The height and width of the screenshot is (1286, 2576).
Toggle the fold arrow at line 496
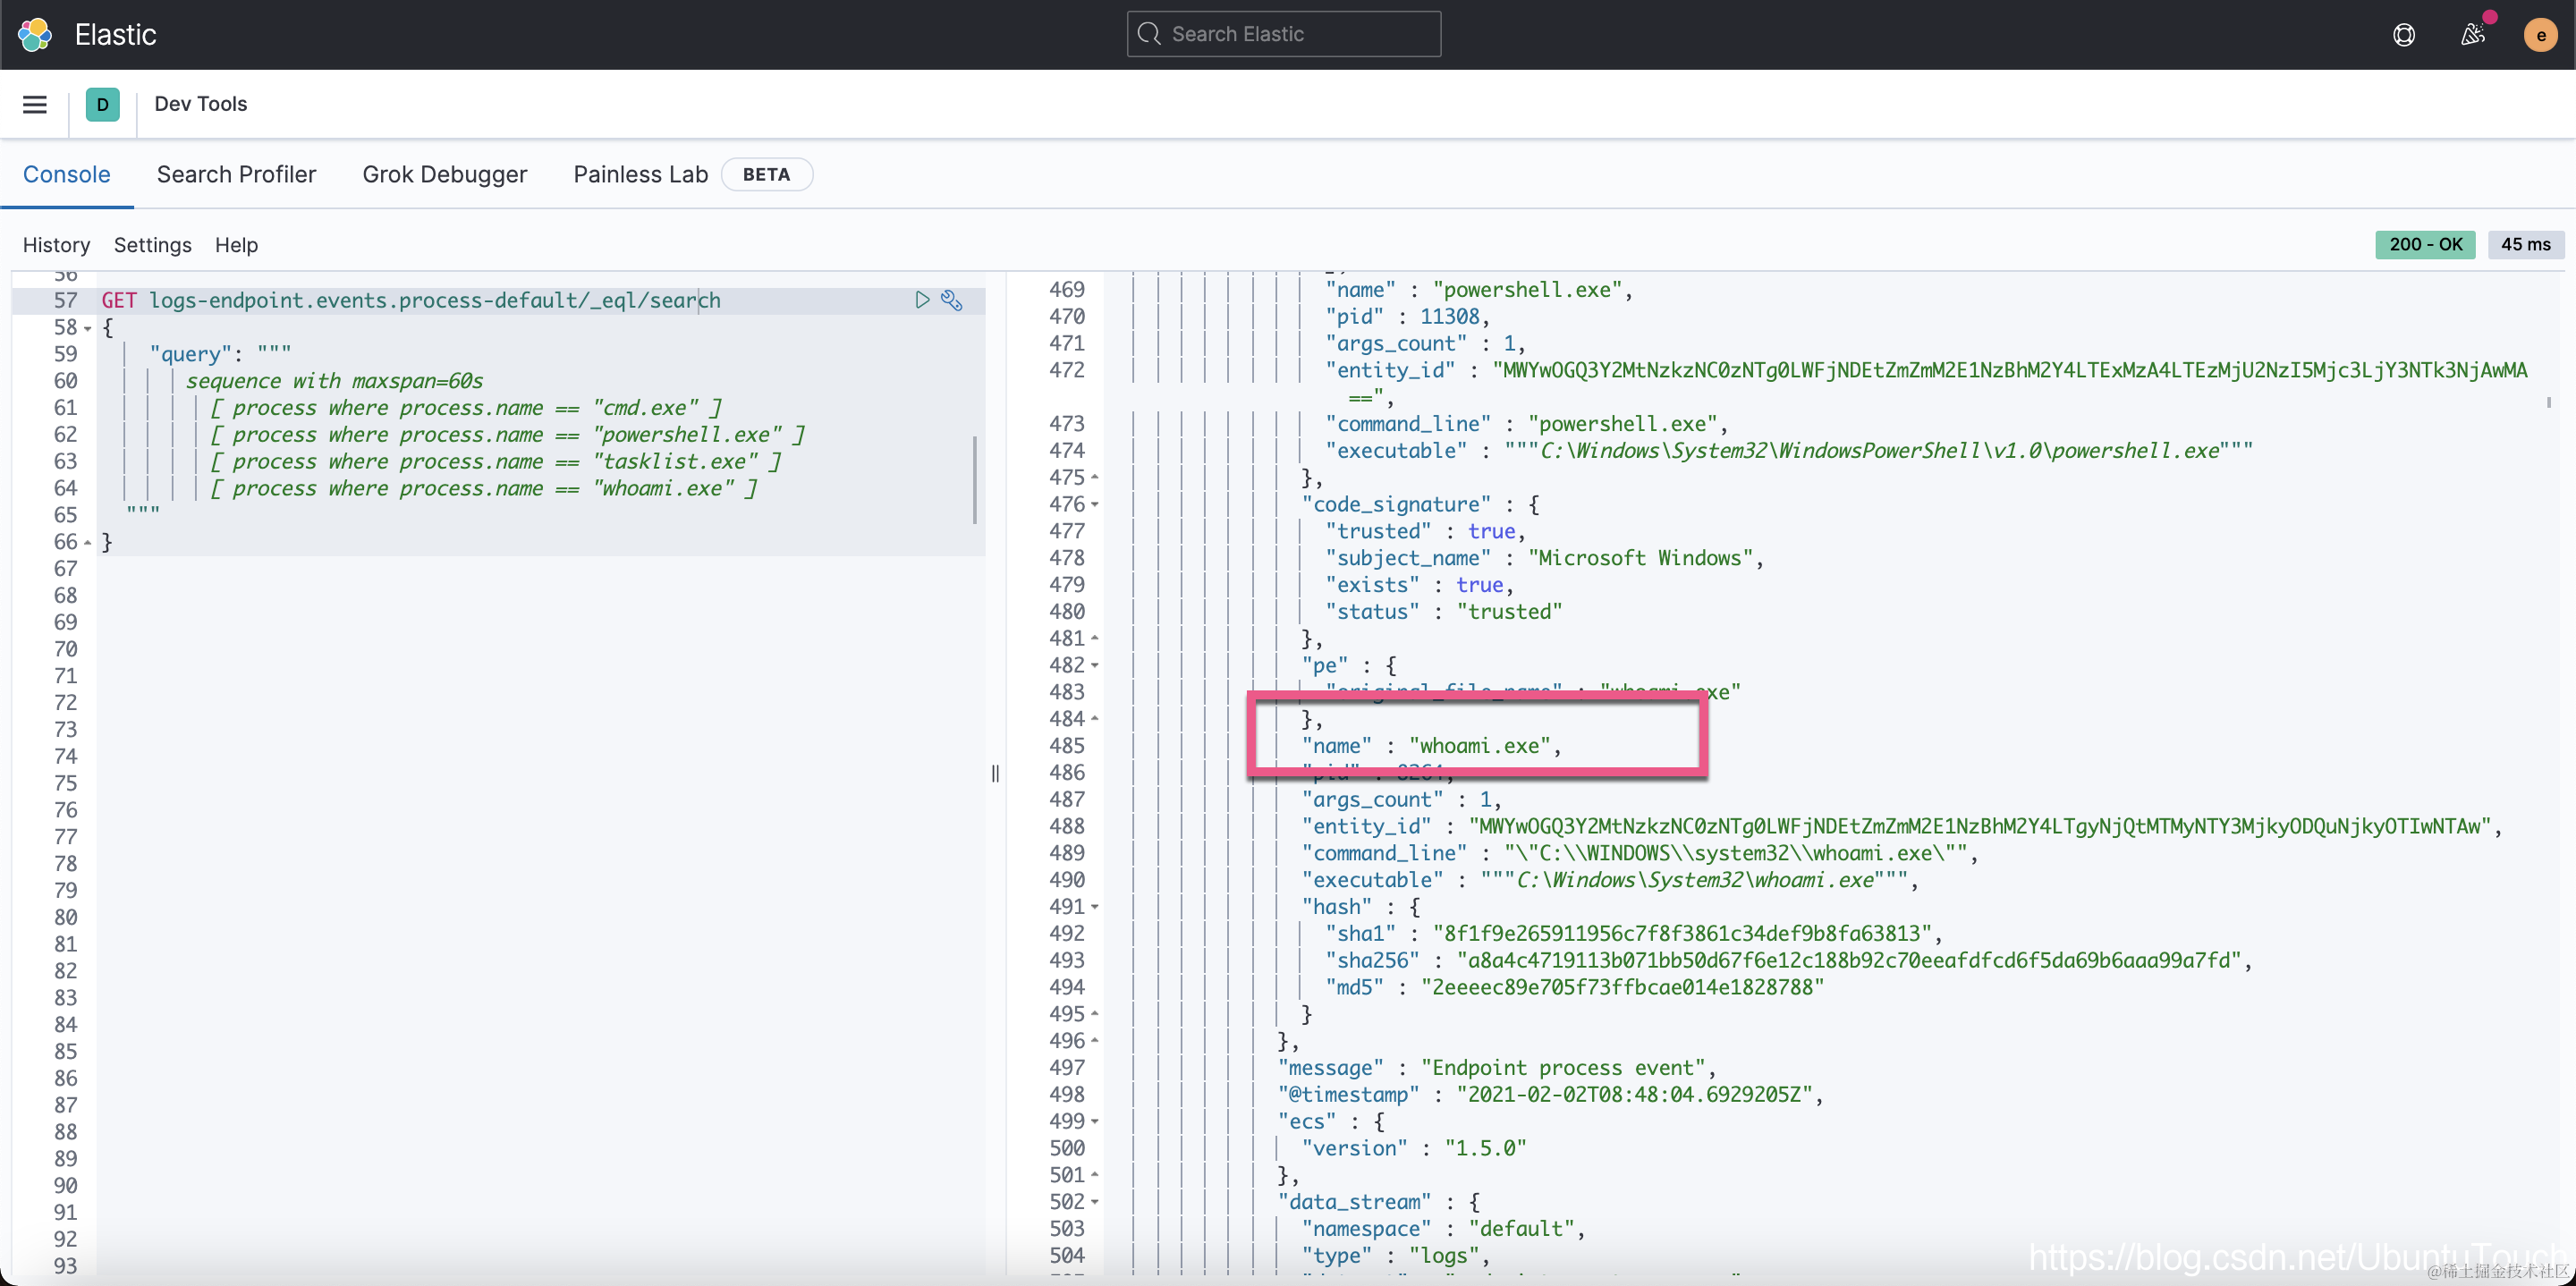tap(1095, 1041)
